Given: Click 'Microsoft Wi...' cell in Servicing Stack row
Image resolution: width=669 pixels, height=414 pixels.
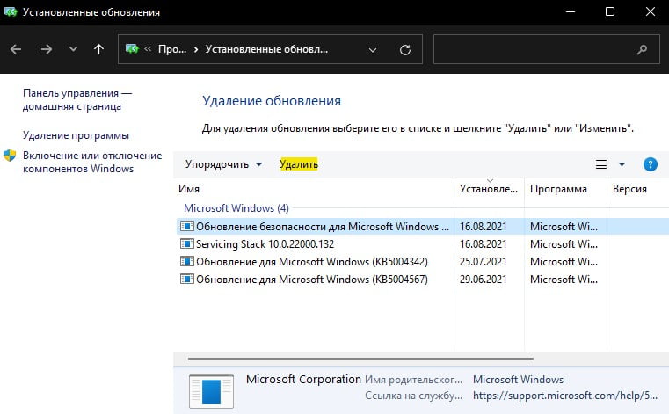Looking at the screenshot, I should pos(564,244).
